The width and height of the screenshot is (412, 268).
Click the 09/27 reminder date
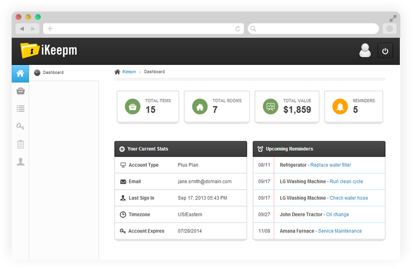pyautogui.click(x=264, y=215)
